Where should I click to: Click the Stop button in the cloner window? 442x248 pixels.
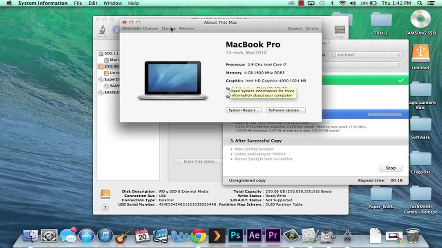[x=391, y=168]
